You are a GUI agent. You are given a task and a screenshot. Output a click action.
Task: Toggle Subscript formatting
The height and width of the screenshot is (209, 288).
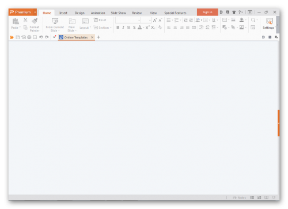click(x=153, y=28)
